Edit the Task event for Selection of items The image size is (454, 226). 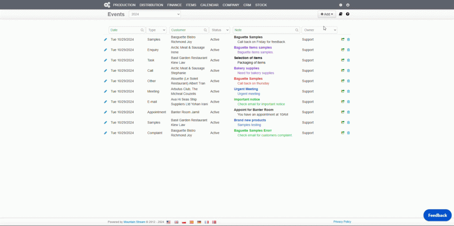106,60
